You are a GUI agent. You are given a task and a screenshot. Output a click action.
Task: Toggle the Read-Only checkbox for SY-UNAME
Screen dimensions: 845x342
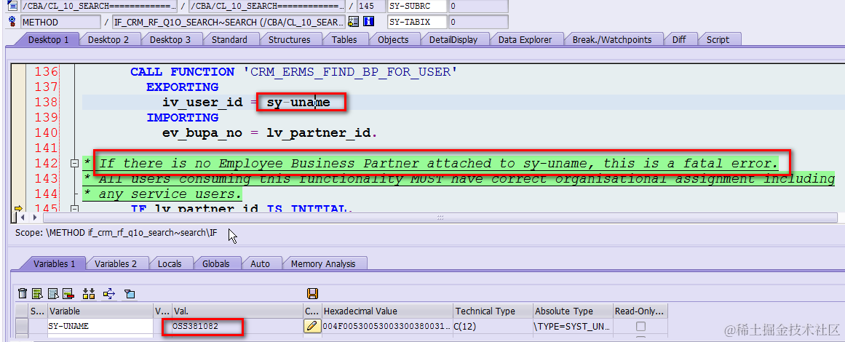click(640, 327)
